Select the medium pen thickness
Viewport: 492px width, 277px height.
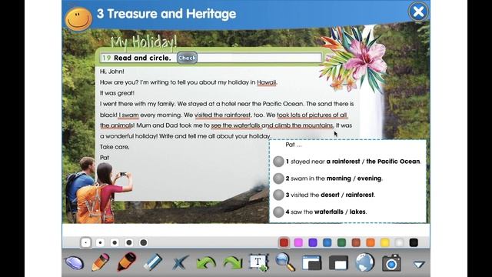click(x=115, y=242)
